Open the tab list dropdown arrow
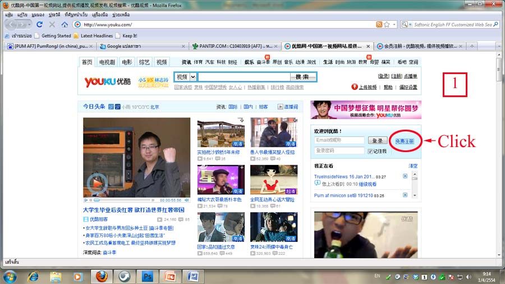Viewport: 505px width, 284px height. click(499, 47)
